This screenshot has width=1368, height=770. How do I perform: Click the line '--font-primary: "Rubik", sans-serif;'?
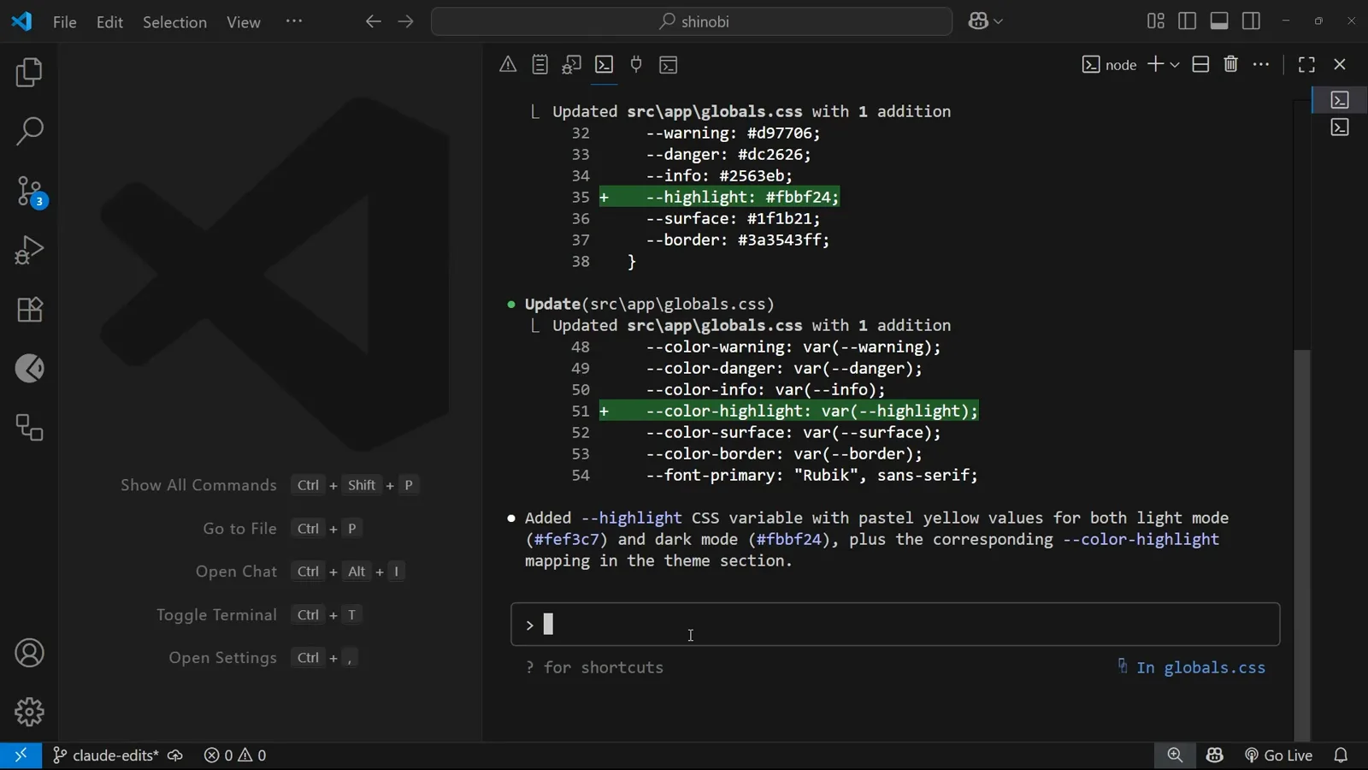811,476
